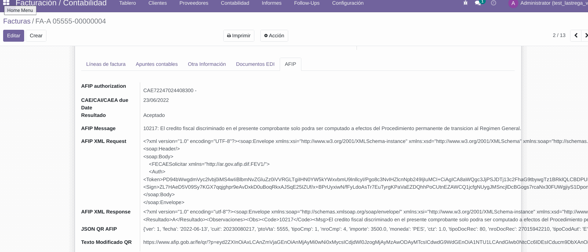
Task: Follow the Facturas breadcrumb link
Action: (17, 21)
